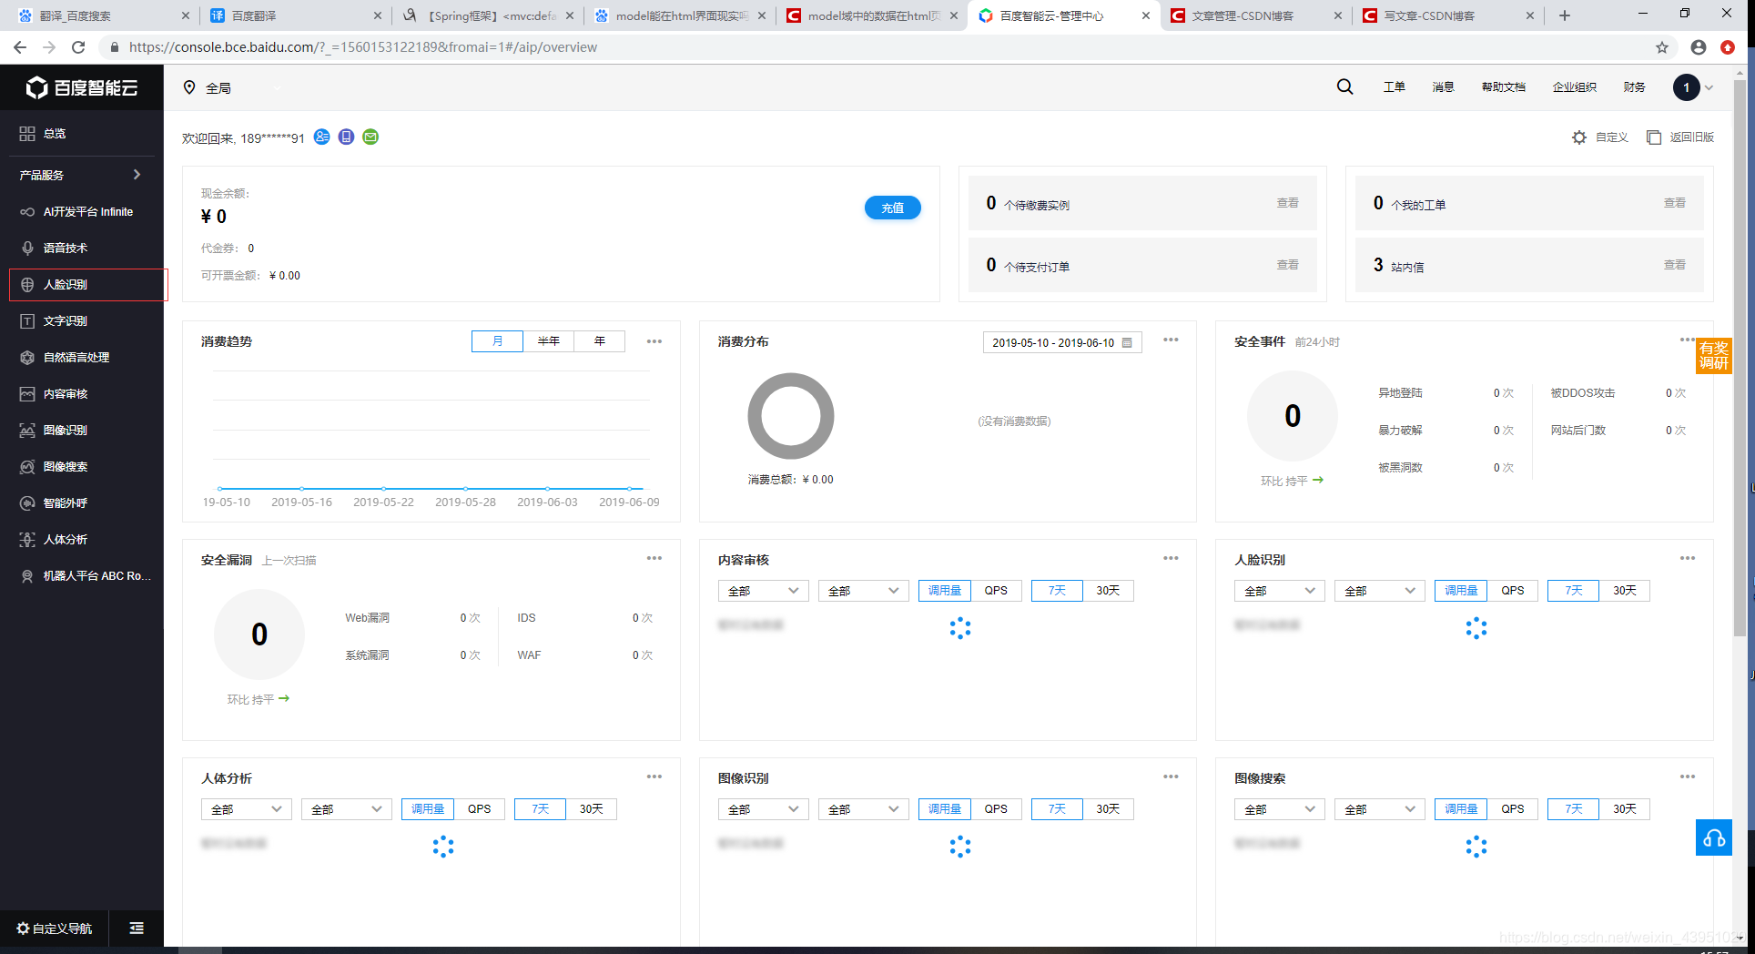Bookmark page with star icon
This screenshot has height=954, width=1755.
tap(1662, 47)
